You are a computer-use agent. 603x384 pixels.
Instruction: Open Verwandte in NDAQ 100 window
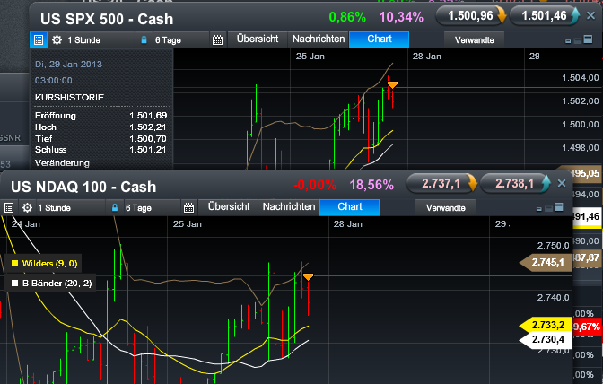point(445,207)
